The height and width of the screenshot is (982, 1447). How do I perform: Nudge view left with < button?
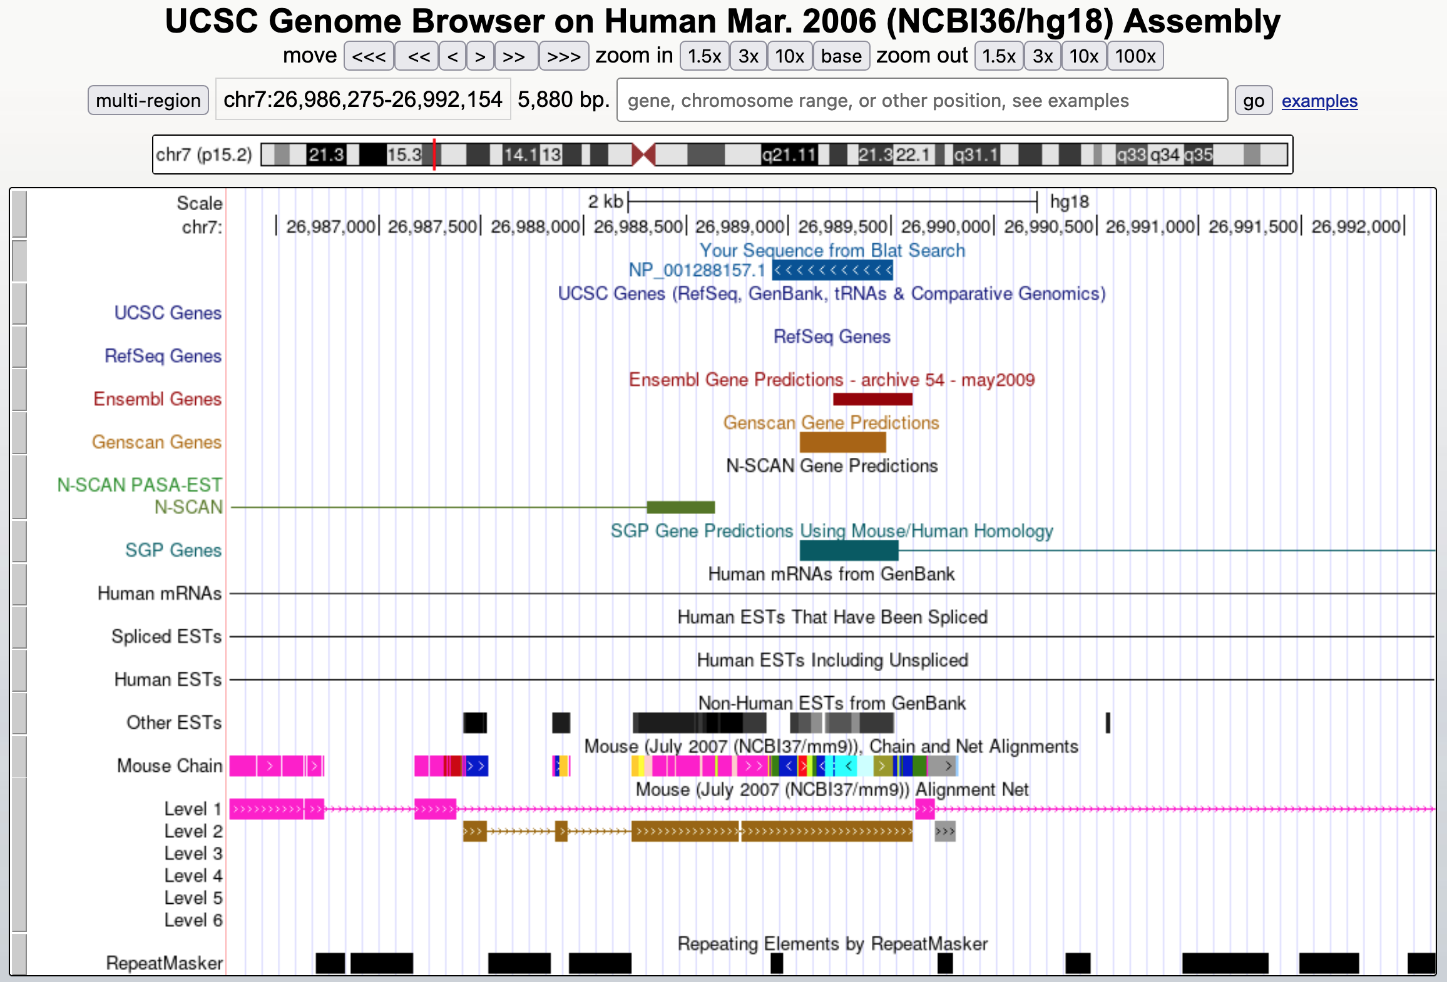click(x=452, y=56)
